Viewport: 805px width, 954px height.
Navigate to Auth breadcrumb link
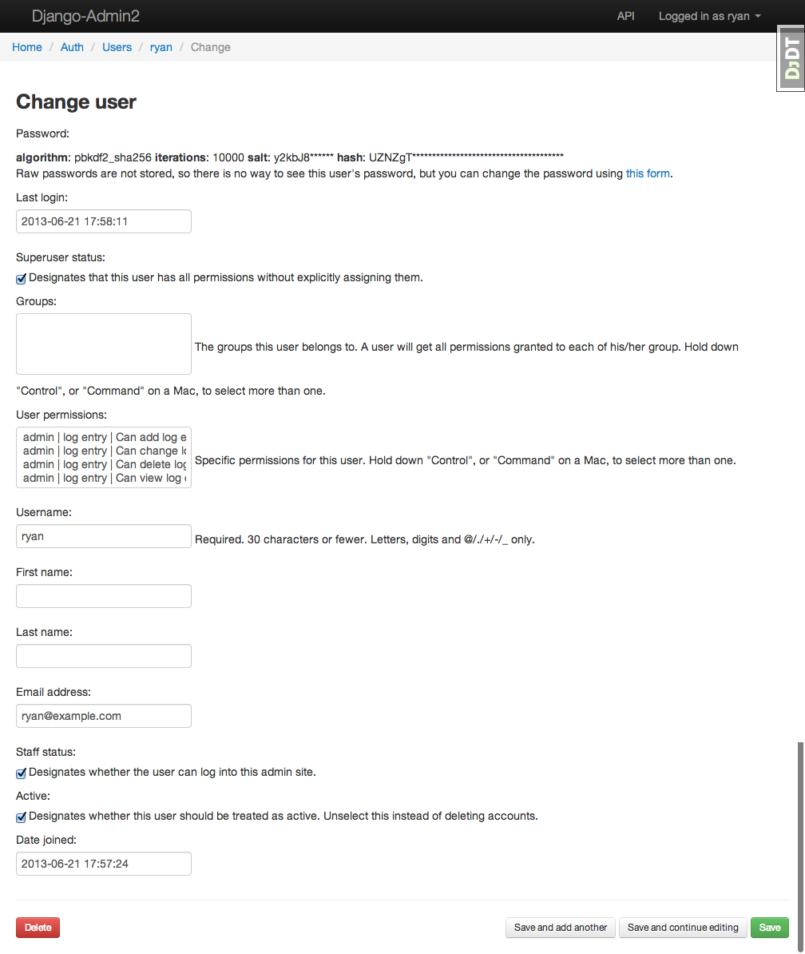72,47
